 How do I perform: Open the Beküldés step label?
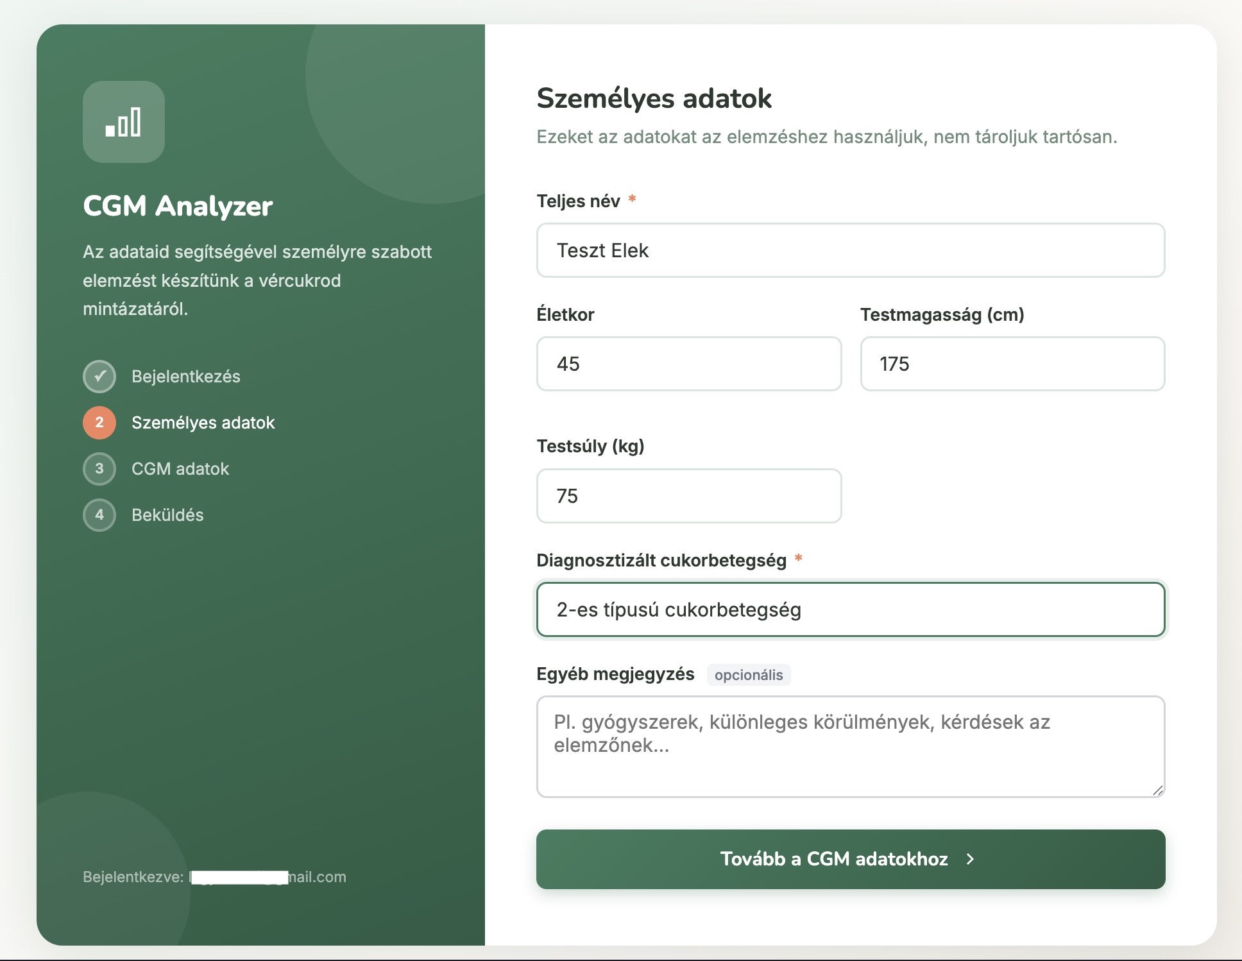167,515
